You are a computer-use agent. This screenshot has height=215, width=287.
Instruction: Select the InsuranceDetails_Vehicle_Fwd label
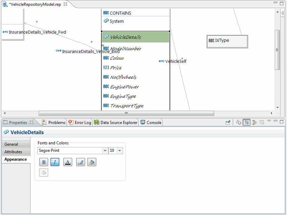coord(38,32)
